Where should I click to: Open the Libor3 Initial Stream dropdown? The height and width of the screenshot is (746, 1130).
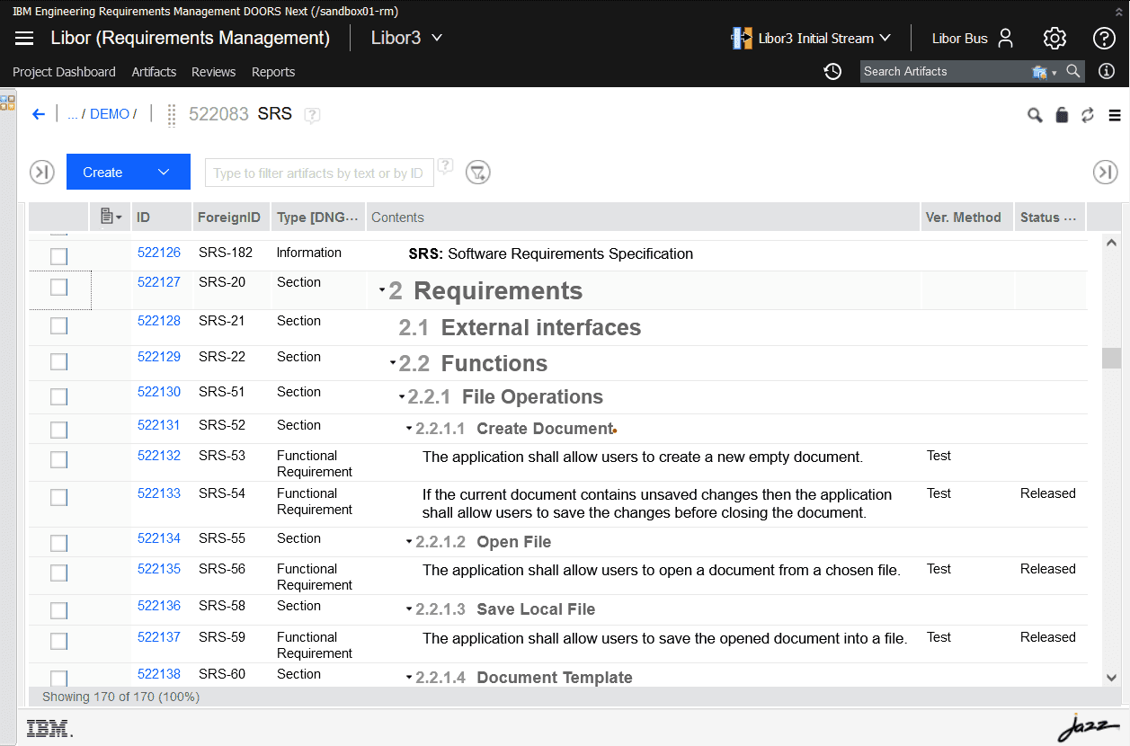812,38
